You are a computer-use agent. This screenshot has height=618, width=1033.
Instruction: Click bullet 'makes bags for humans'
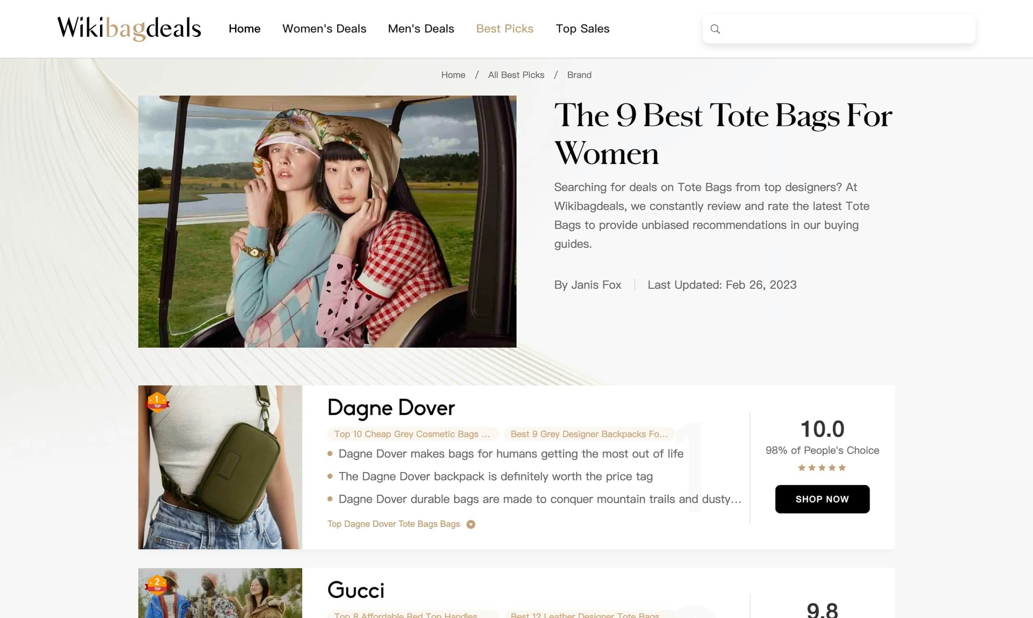pos(511,453)
